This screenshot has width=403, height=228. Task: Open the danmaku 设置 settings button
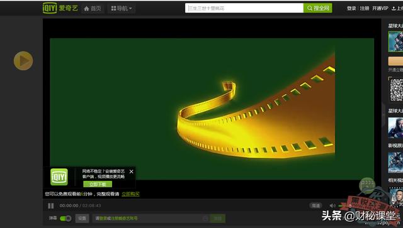82,218
